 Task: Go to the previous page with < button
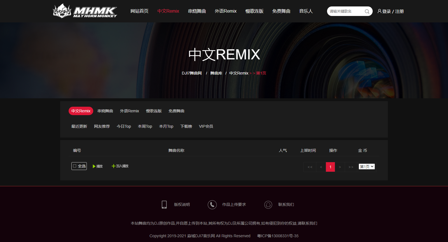[x=321, y=167]
